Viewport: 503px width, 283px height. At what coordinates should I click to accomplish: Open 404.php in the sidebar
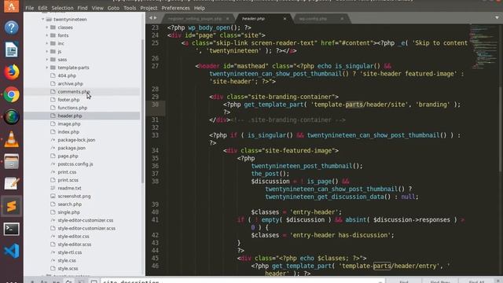67,75
